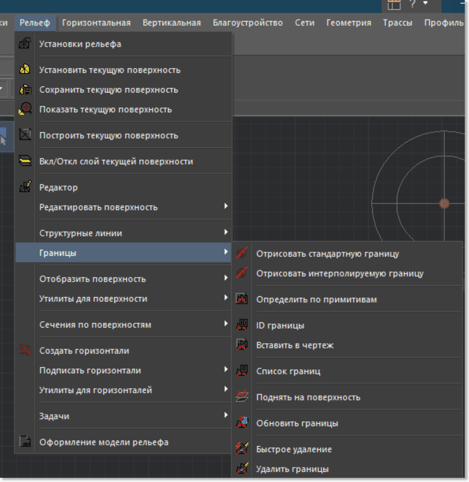Click the Создать горизонтали contour icon
469x482 pixels.
click(25, 350)
